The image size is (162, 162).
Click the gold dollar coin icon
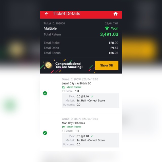[x=48, y=65]
